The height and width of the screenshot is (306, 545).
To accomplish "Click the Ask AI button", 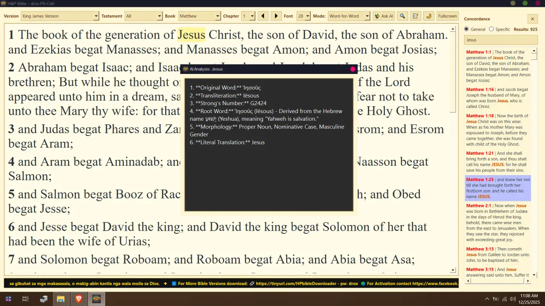I will point(384,16).
